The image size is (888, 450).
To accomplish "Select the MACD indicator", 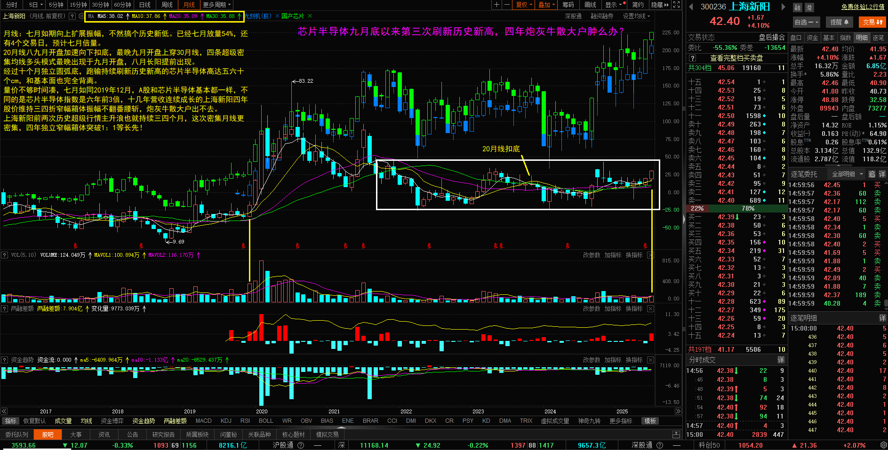I will pos(203,421).
